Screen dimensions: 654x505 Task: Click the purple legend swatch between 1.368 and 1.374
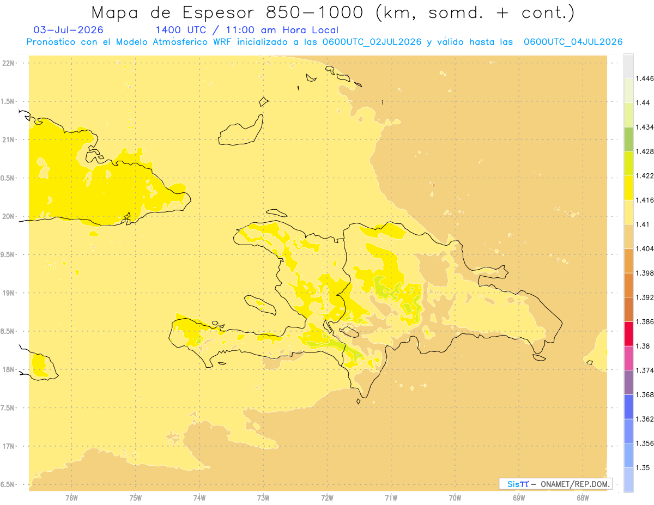(628, 382)
